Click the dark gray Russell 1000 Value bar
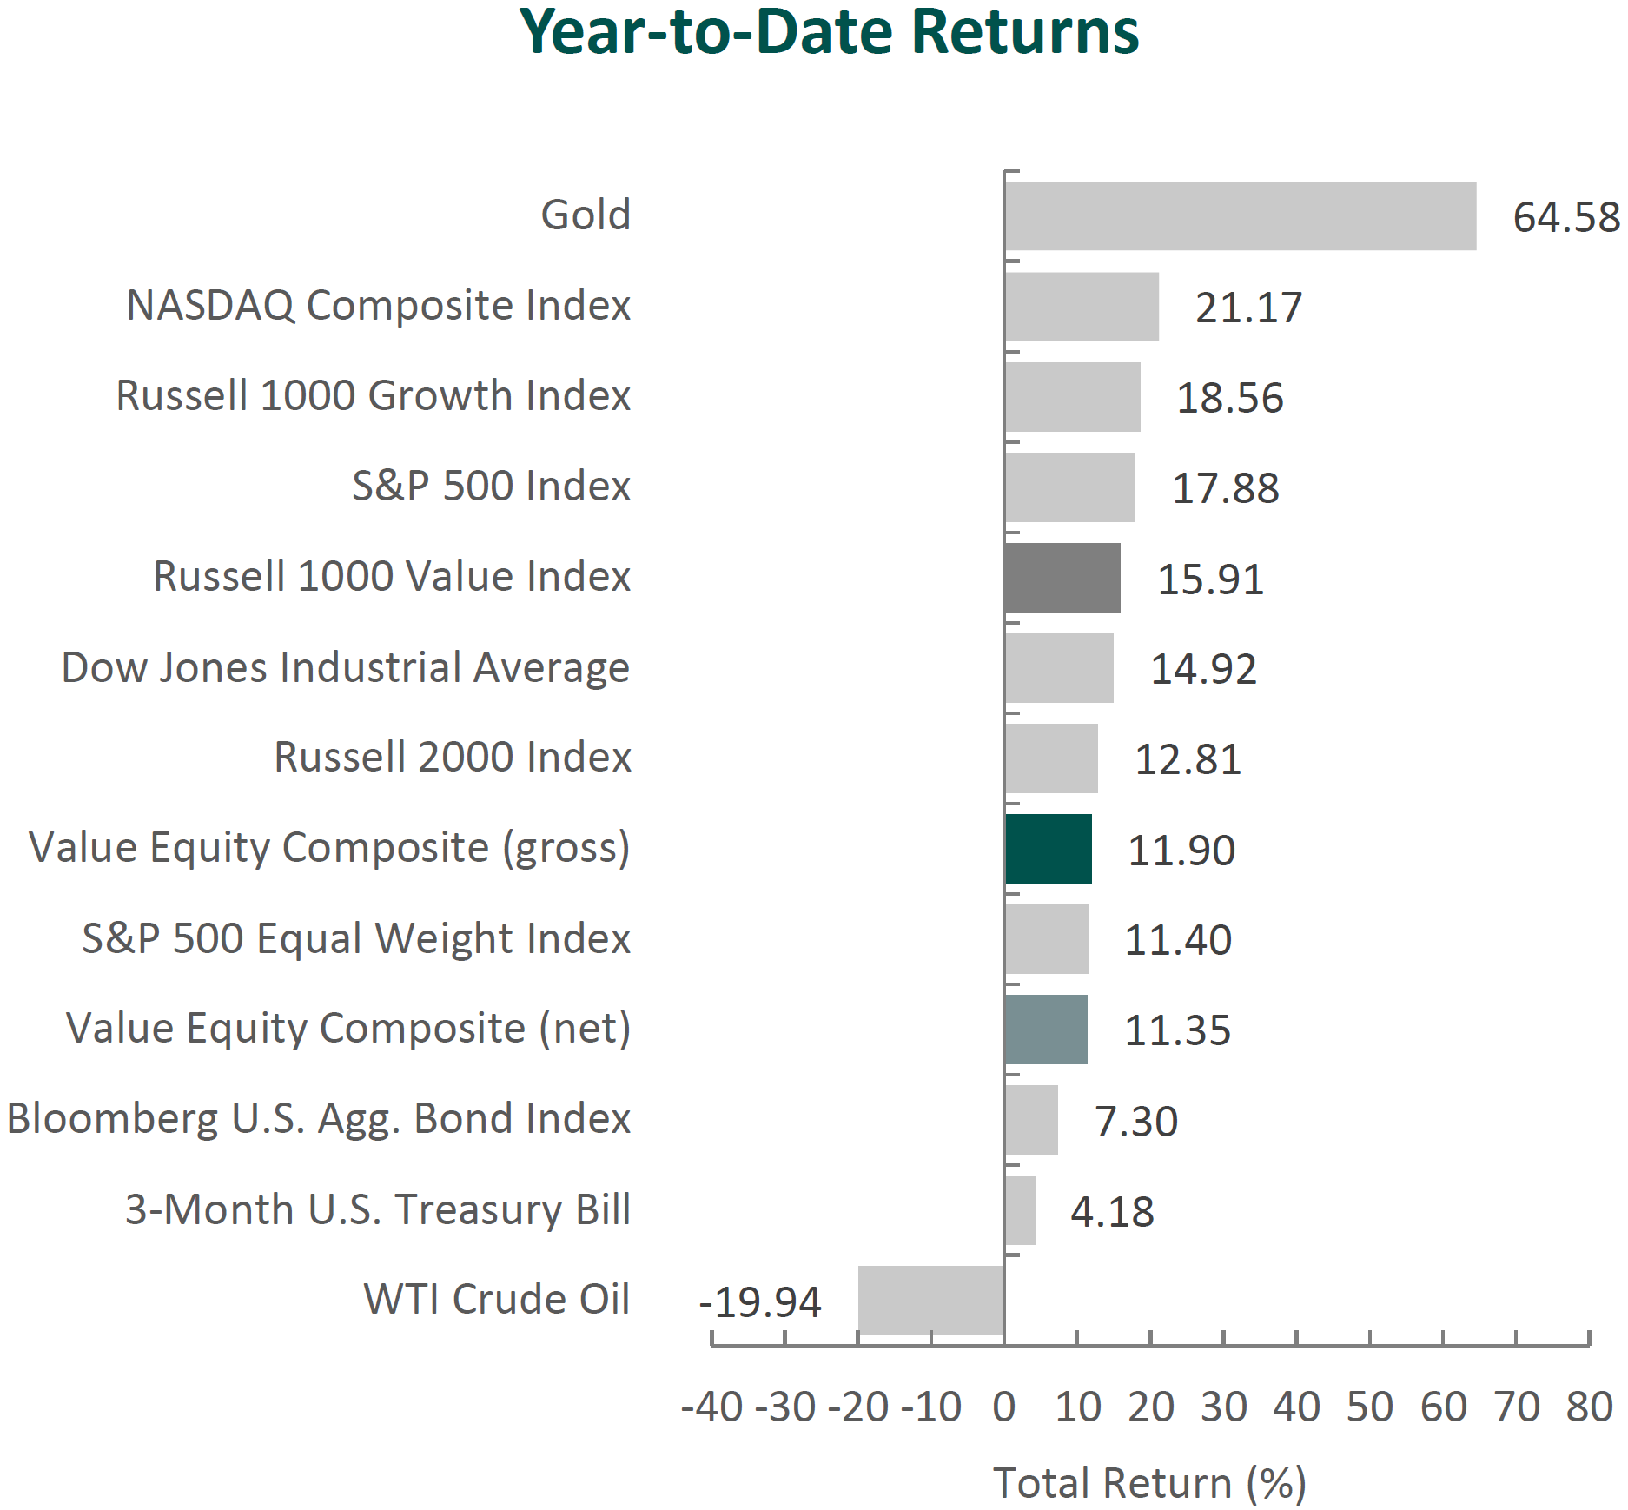The height and width of the screenshot is (1510, 1628). (1062, 578)
